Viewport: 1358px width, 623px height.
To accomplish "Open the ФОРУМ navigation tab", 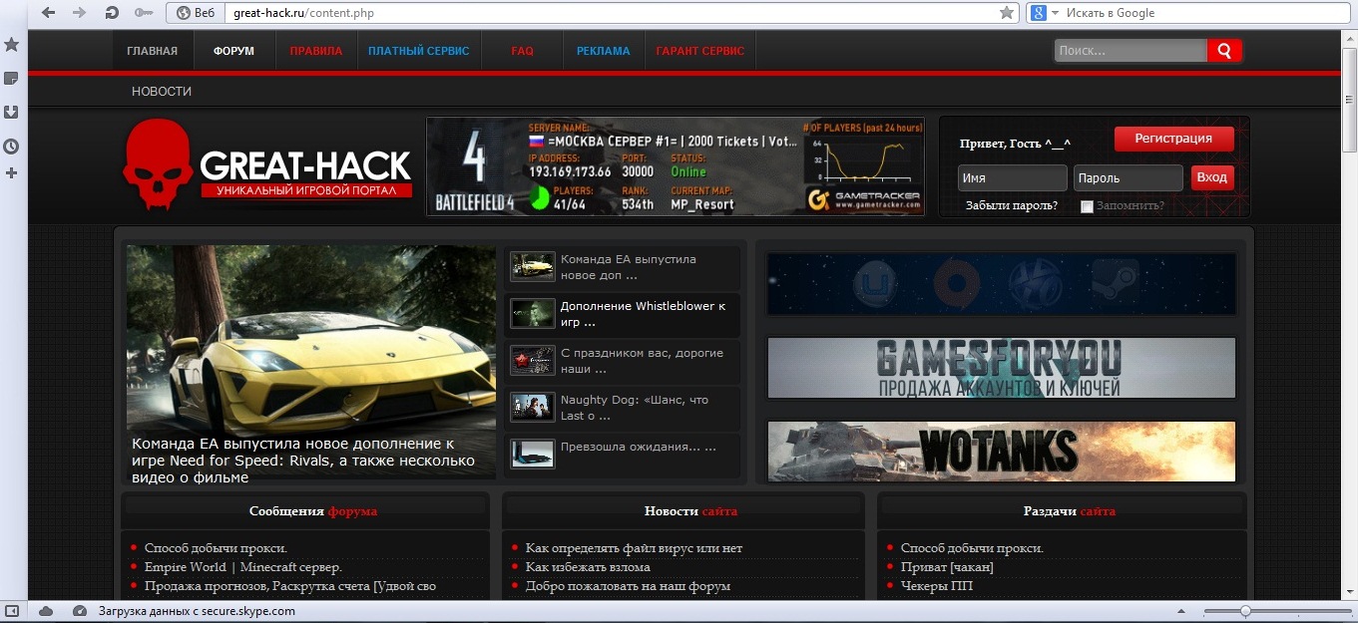I will pos(233,51).
